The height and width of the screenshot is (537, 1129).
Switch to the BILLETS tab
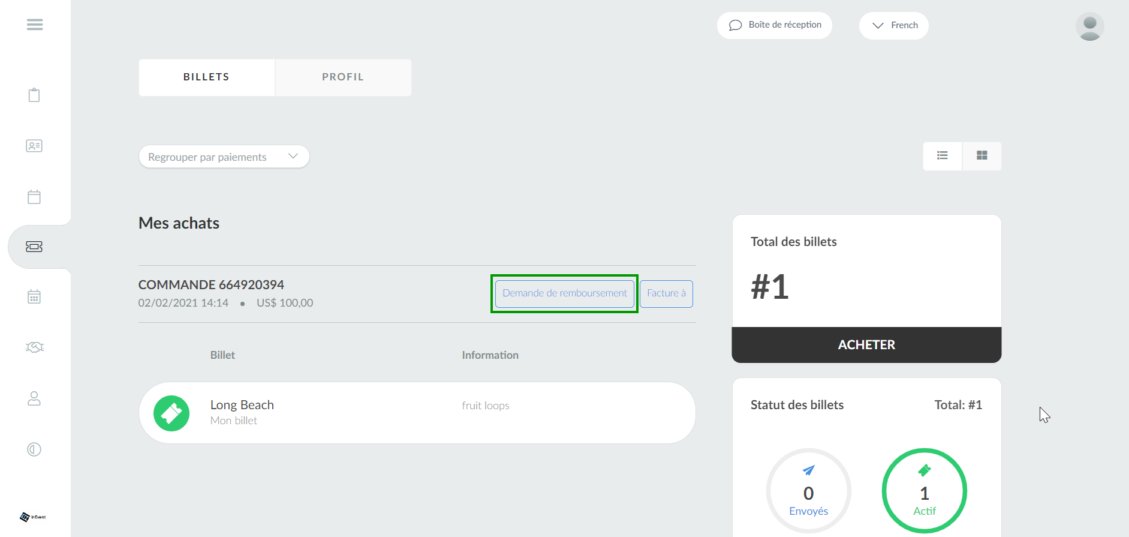pyautogui.click(x=207, y=77)
